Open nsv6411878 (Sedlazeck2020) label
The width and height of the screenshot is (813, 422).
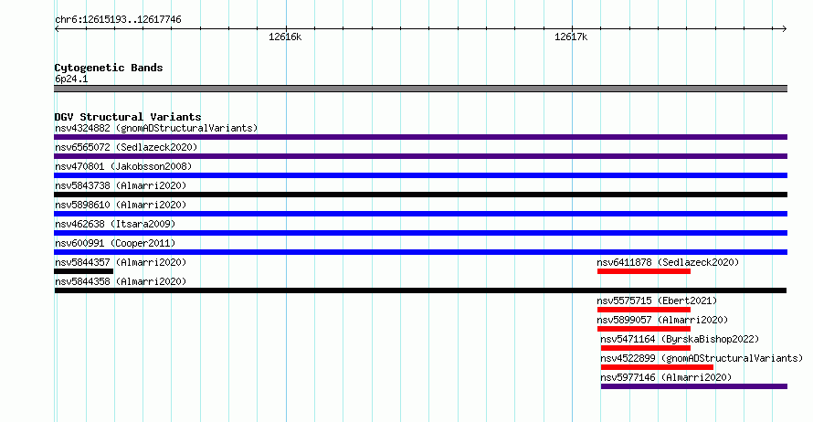tap(668, 262)
